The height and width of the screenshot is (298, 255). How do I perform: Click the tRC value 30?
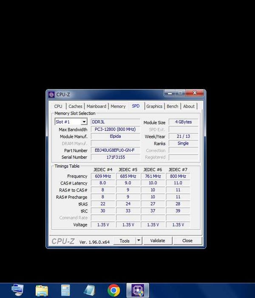tap(103, 211)
